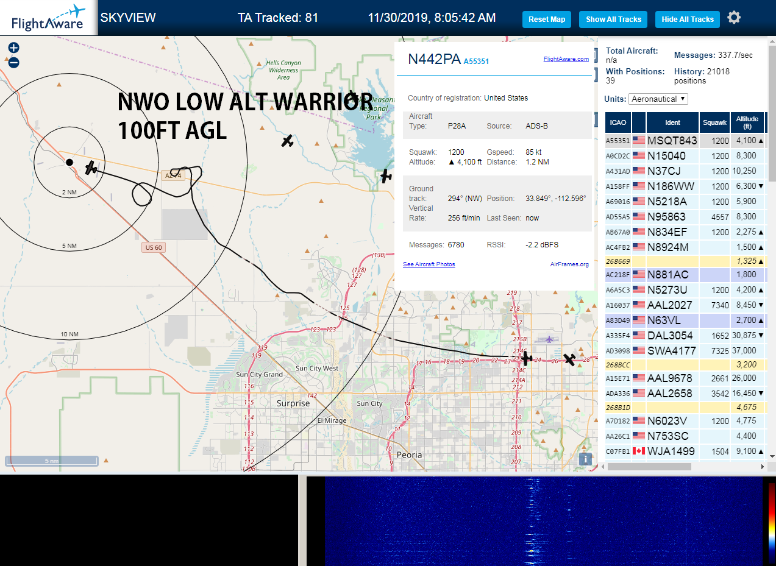This screenshot has height=566, width=776.
Task: Select the aircraft icon near the receiver center
Action: click(x=91, y=168)
